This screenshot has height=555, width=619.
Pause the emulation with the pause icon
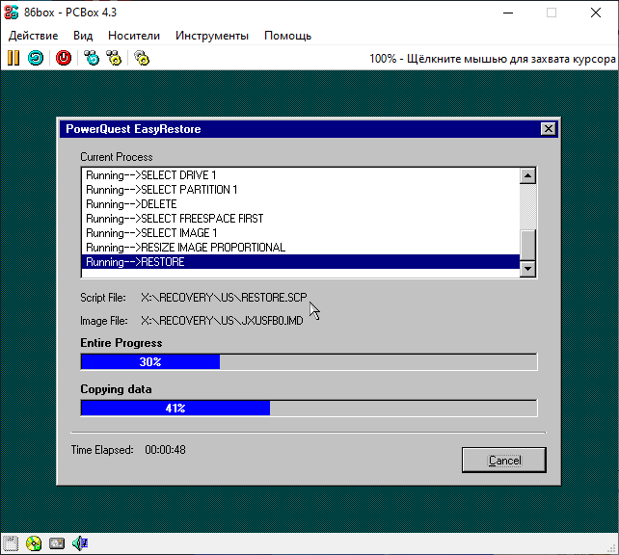[x=13, y=58]
